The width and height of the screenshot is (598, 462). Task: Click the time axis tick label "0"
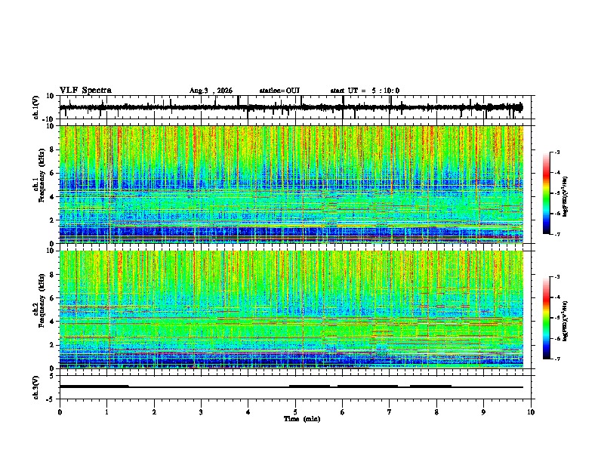point(60,412)
